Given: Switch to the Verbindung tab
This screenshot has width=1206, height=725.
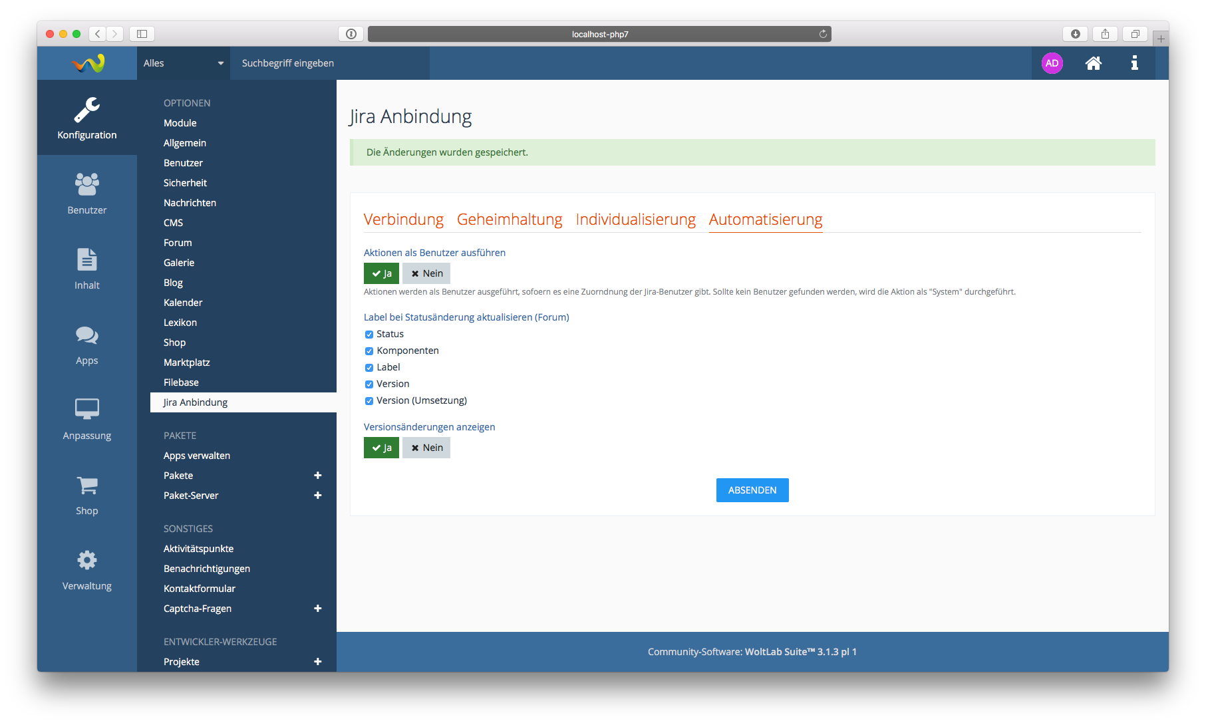Looking at the screenshot, I should coord(403,219).
